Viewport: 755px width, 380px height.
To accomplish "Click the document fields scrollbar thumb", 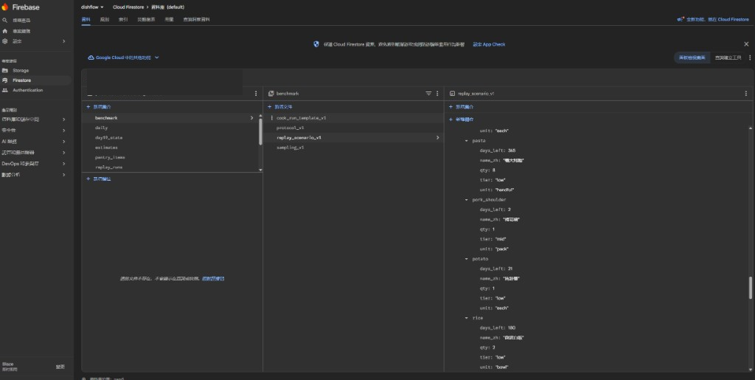I will click(x=750, y=288).
